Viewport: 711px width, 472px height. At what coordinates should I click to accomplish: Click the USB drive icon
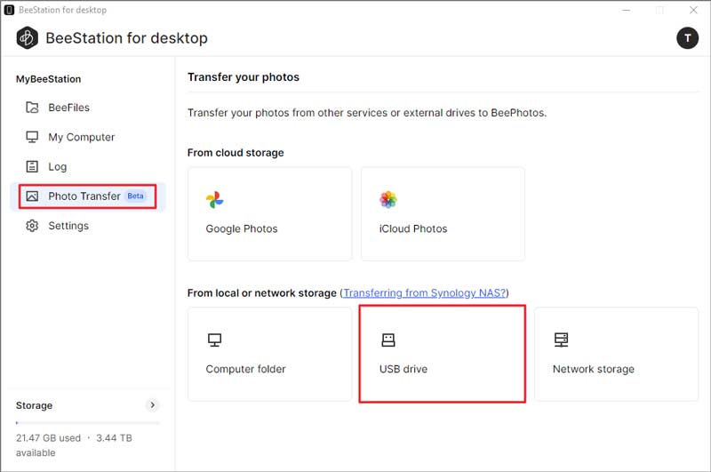pos(388,340)
